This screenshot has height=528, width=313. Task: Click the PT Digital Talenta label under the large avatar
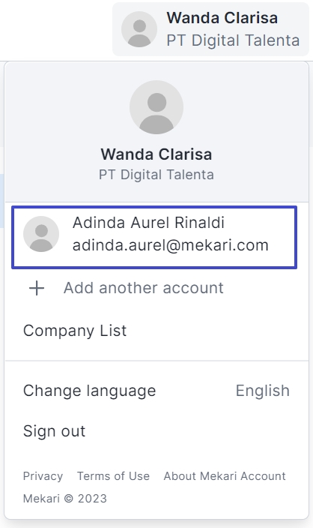coord(156,175)
